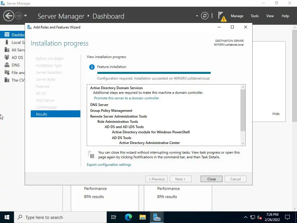The image size is (297, 223).
Task: Click the Close button in wizard
Action: [211, 179]
